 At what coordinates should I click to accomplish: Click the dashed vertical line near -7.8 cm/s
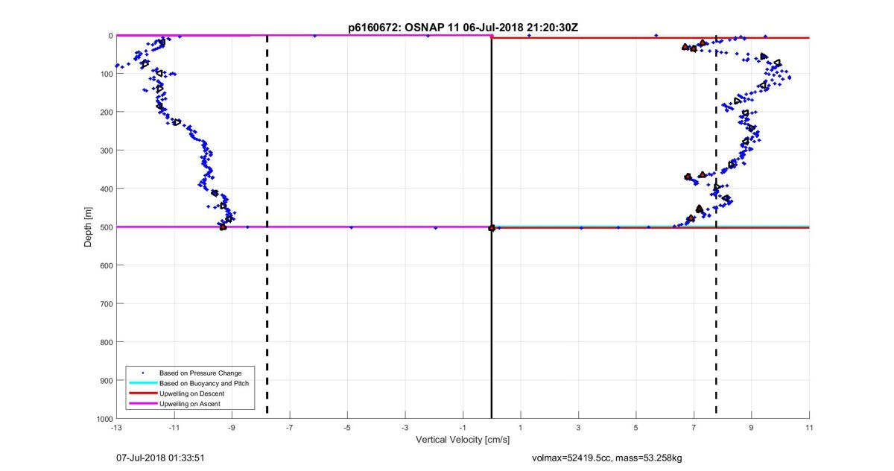(x=267, y=227)
